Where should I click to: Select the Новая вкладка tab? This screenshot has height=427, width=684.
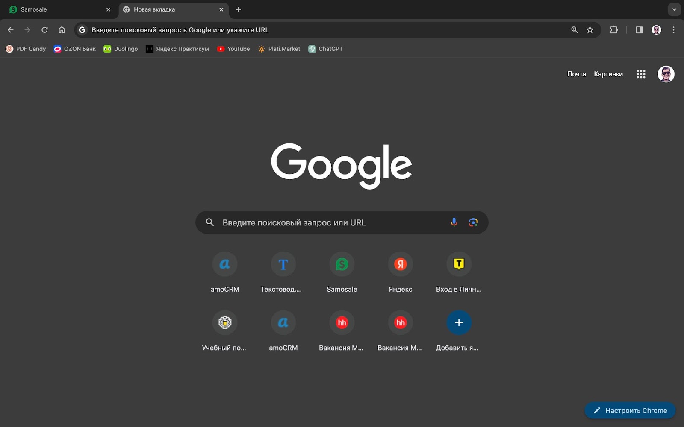point(173,9)
